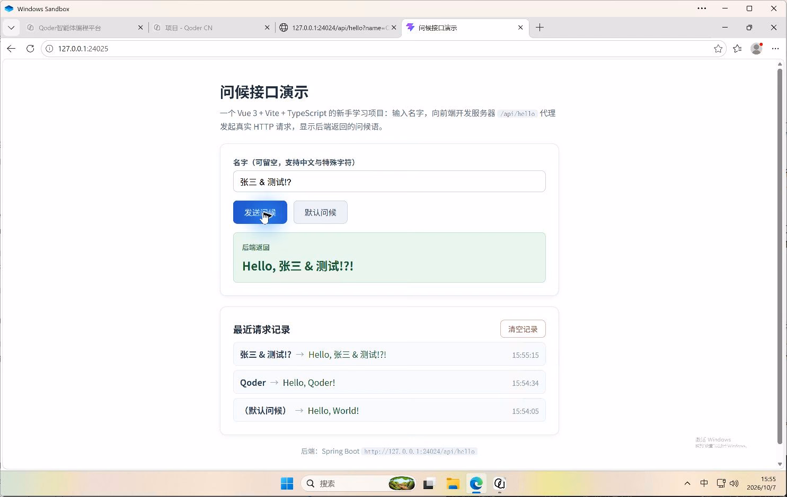The image size is (787, 497).
Task: Click the page vertical scrollbar
Action: (780, 256)
